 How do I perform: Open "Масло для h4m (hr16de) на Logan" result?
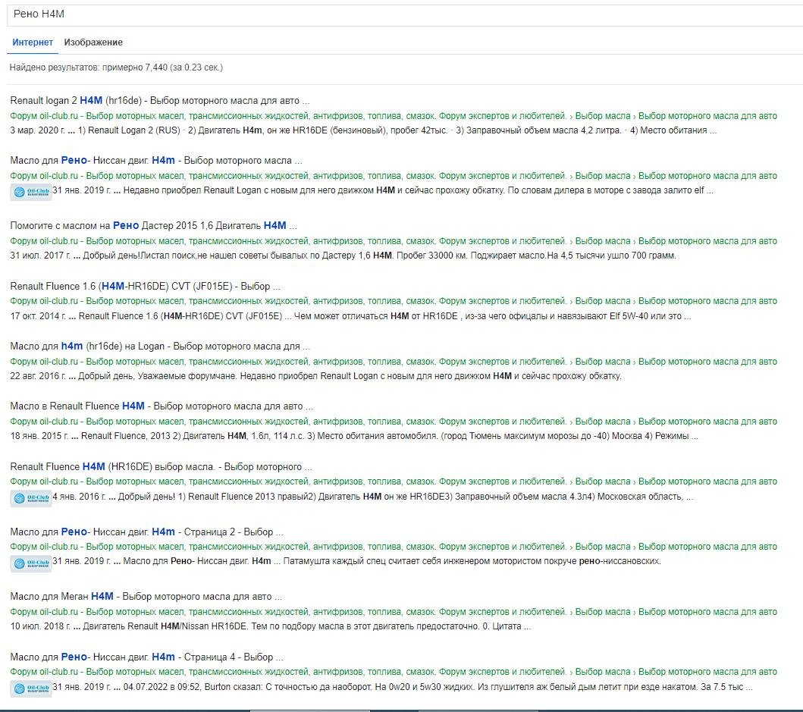click(160, 347)
